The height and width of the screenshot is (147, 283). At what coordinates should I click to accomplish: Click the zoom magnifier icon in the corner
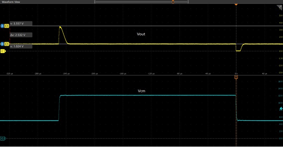[280, 7]
